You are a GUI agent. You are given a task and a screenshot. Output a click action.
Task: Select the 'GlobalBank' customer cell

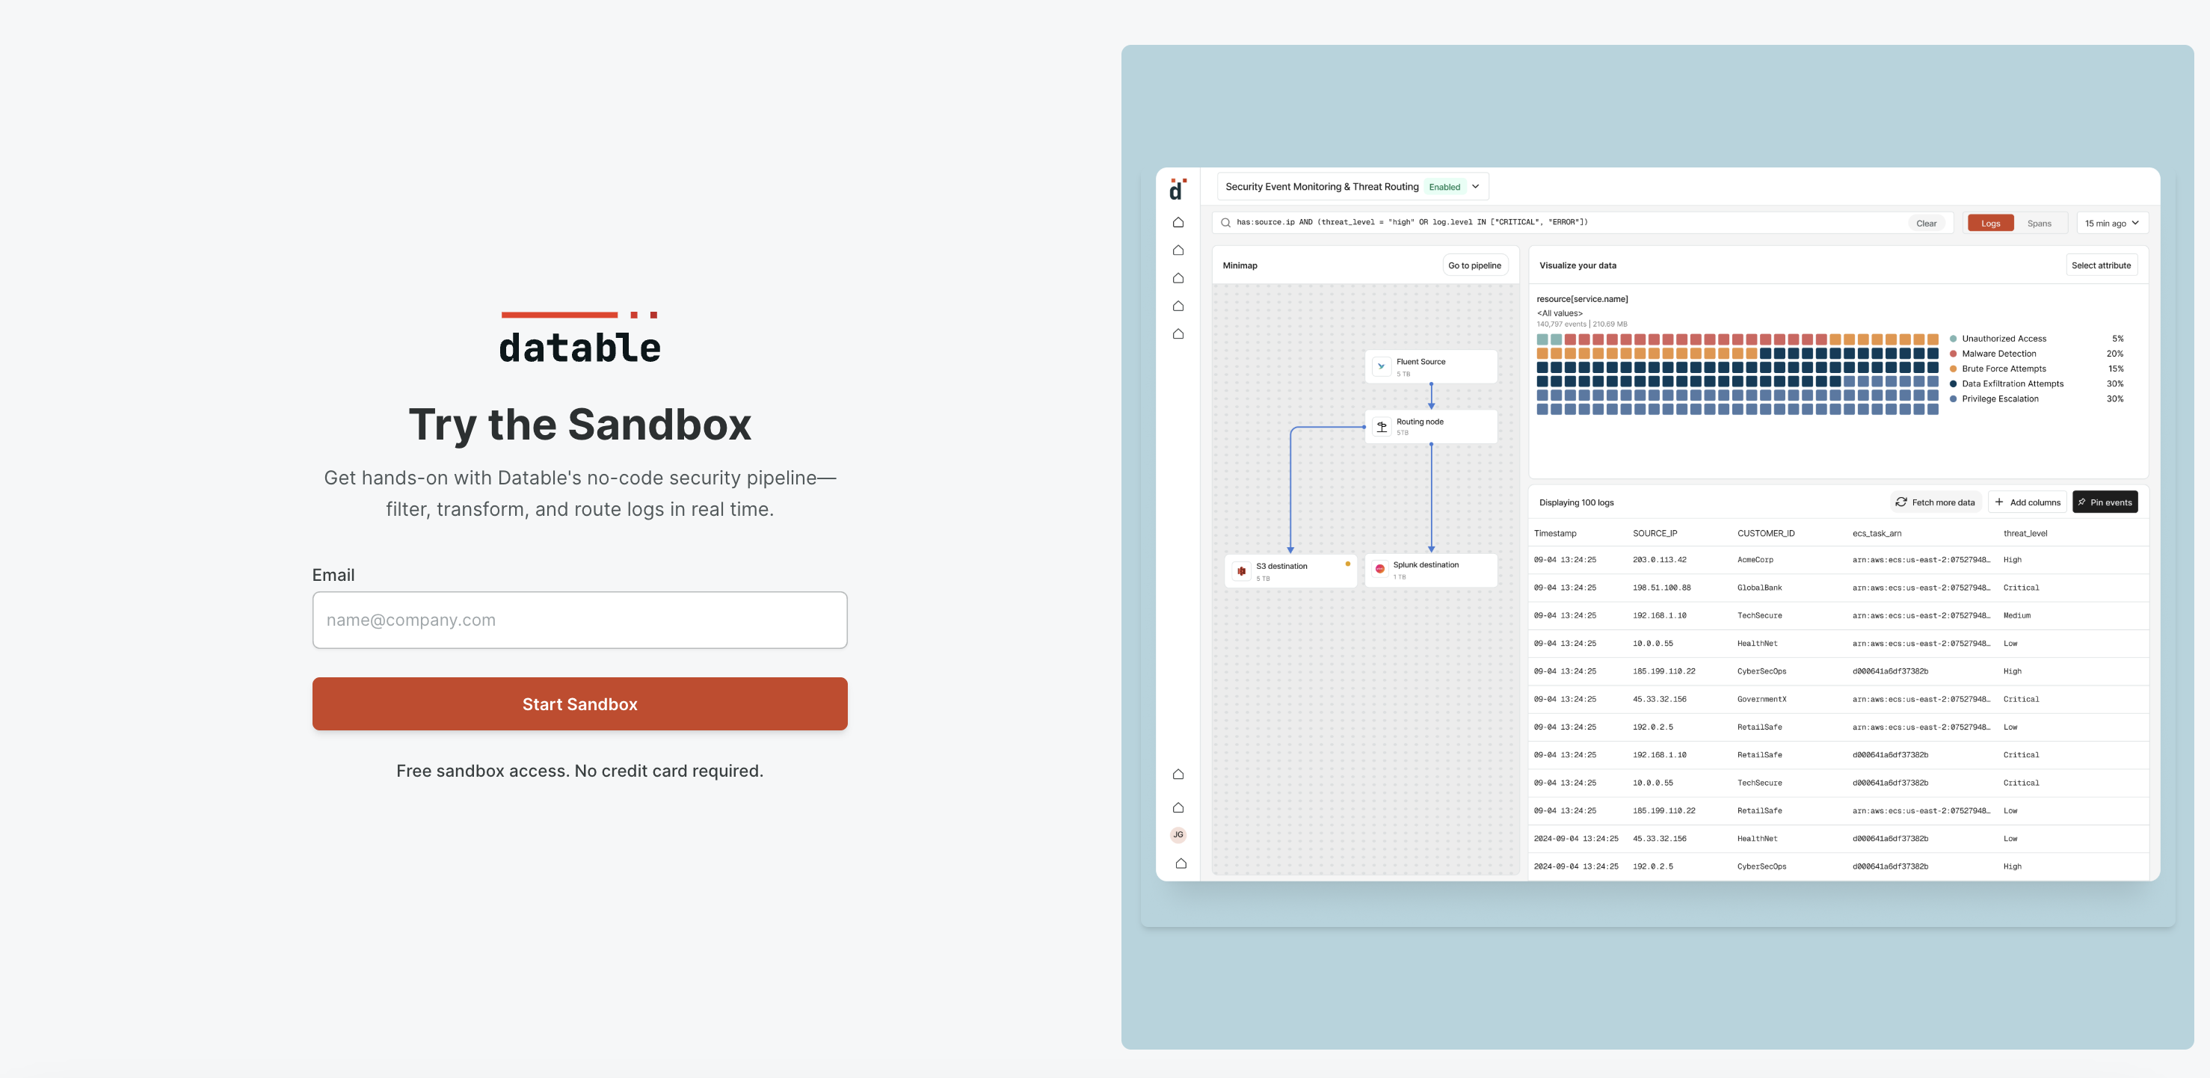1758,588
